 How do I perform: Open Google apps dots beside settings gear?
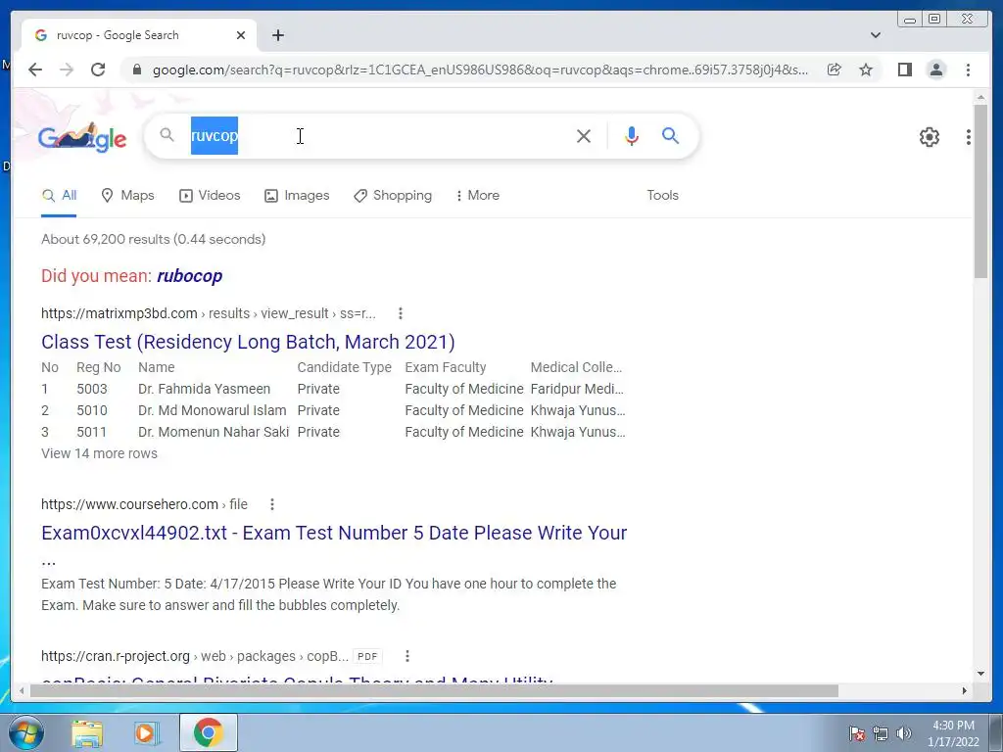point(969,137)
